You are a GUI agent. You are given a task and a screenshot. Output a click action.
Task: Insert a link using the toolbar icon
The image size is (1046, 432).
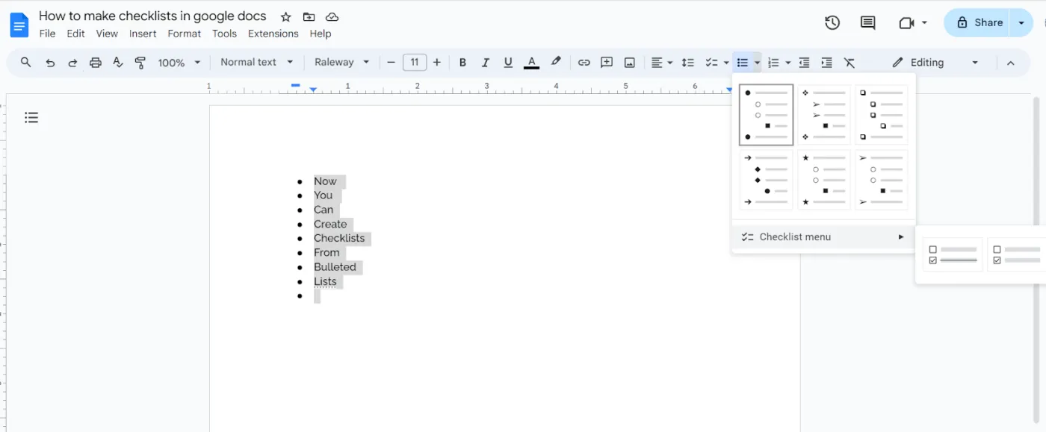[584, 62]
